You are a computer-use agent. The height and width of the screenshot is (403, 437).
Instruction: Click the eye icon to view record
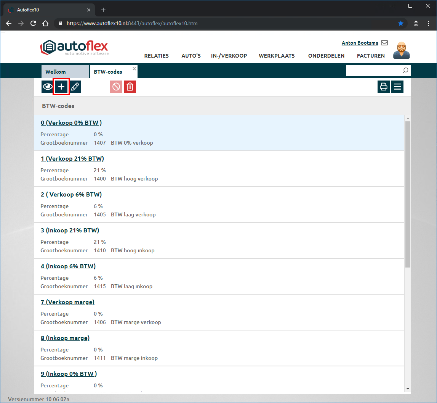(48, 87)
